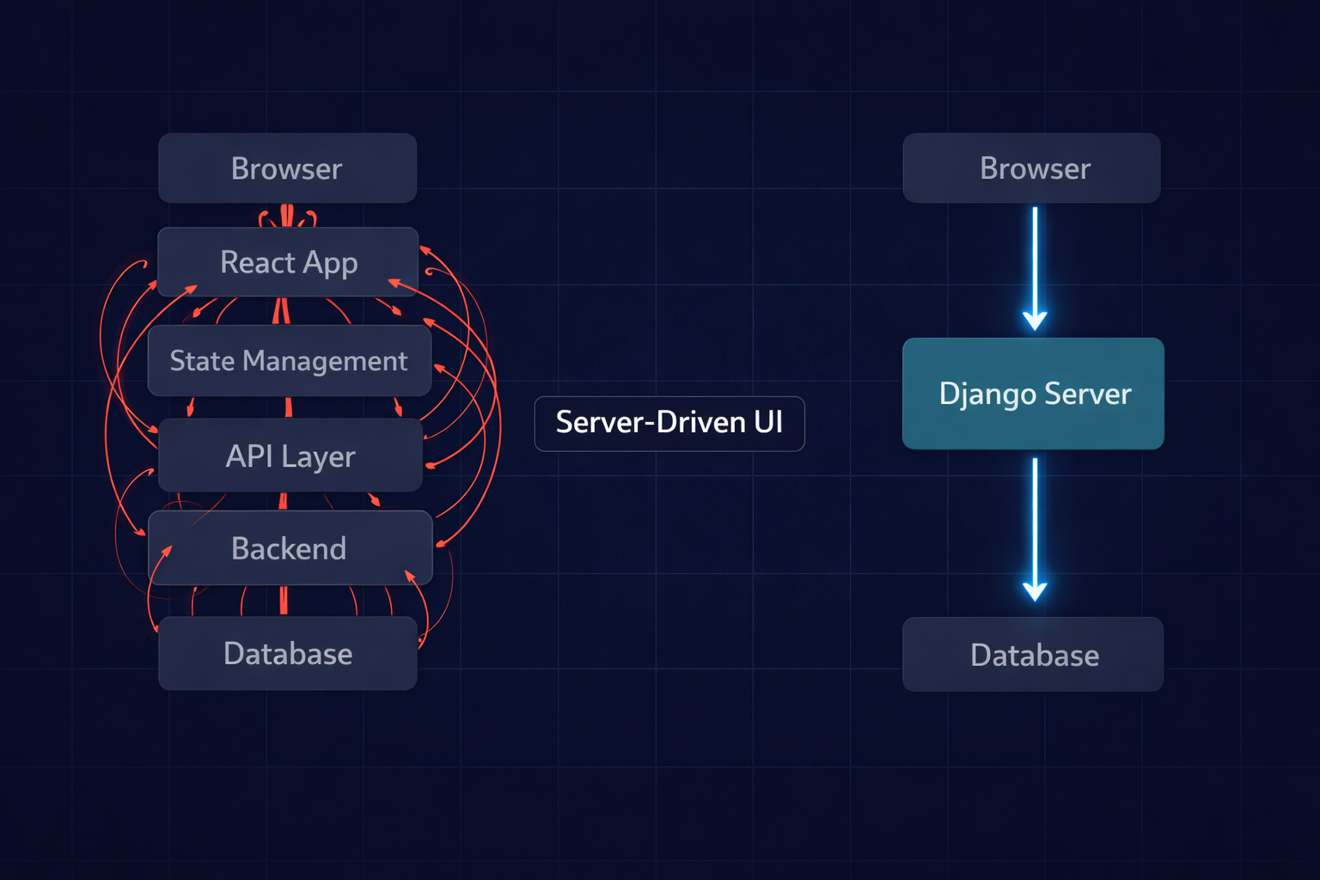Select the Django Server box
This screenshot has height=880, width=1320.
[x=1033, y=394]
